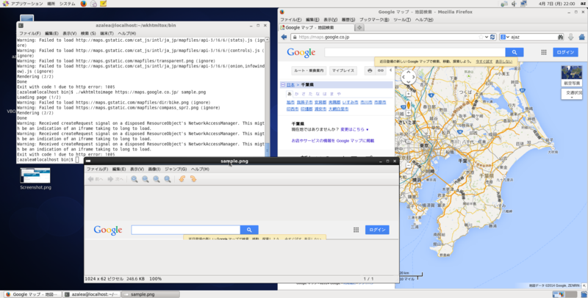The height and width of the screenshot is (298, 588).
Task: Open 検索(S) menu in terminal
Action: pyautogui.click(x=88, y=33)
